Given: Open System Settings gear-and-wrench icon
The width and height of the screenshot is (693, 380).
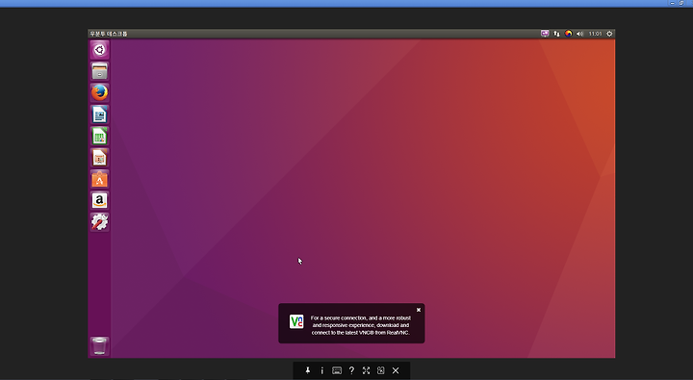Looking at the screenshot, I should pos(99,222).
